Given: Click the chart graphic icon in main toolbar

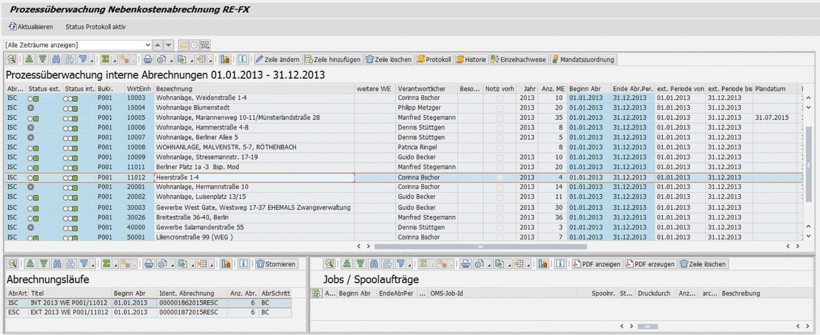Looking at the screenshot, I should [x=225, y=59].
